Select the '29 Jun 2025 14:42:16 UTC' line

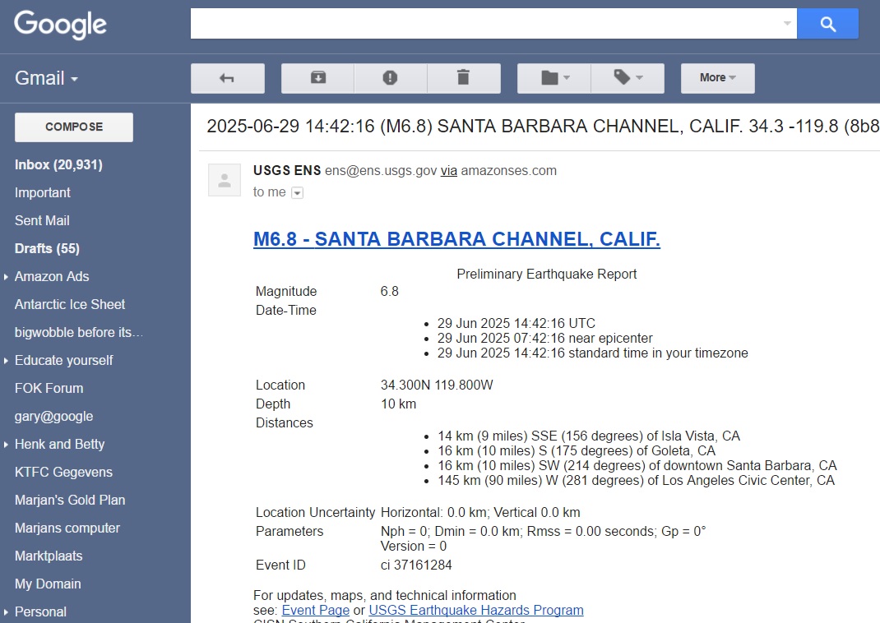516,324
